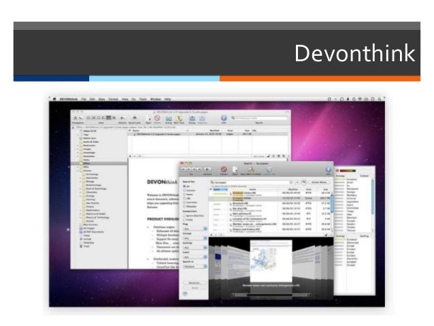Select the Office folder in the sidebar
The height and width of the screenshot is (326, 434).
(x=99, y=163)
